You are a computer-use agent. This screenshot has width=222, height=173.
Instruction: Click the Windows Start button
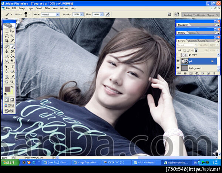pyautogui.click(x=10, y=162)
